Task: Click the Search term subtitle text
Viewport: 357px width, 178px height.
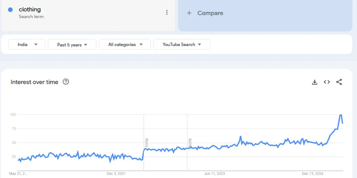Action: pyautogui.click(x=31, y=17)
